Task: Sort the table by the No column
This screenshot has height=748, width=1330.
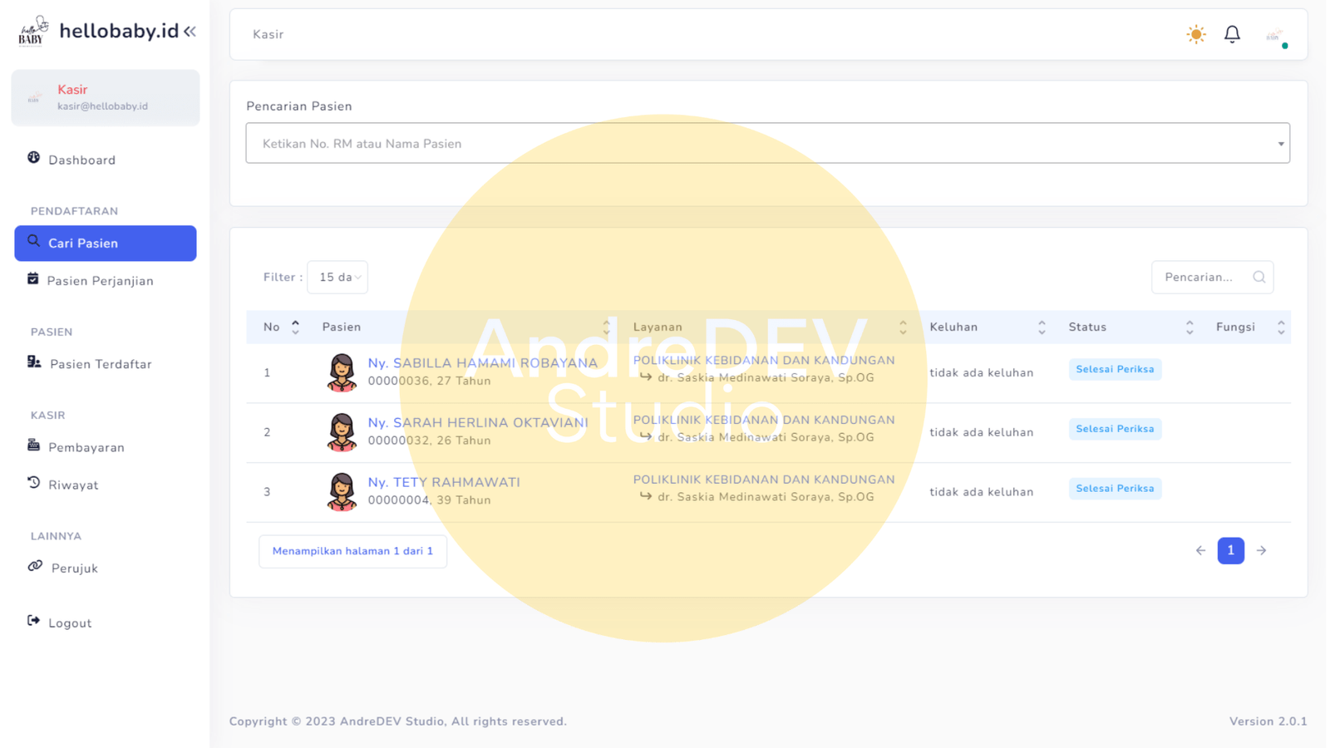Action: click(x=295, y=327)
